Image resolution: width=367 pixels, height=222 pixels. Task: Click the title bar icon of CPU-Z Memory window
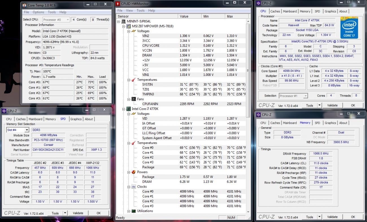click(259, 115)
